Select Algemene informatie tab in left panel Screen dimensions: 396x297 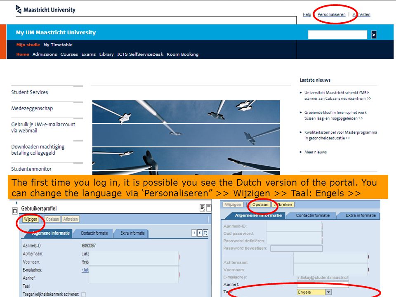coord(50,233)
